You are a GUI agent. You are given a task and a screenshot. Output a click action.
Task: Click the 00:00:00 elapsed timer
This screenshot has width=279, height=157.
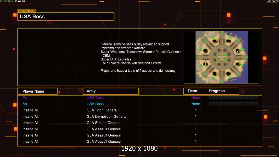click(273, 1)
